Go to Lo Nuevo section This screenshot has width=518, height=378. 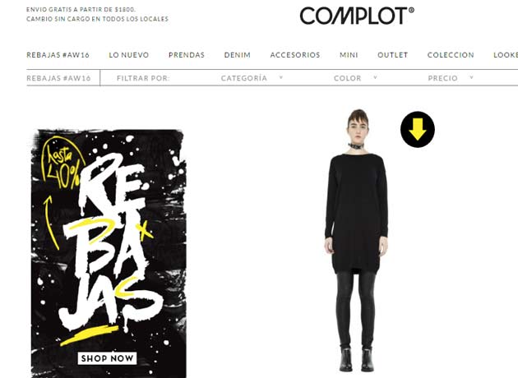[129, 55]
